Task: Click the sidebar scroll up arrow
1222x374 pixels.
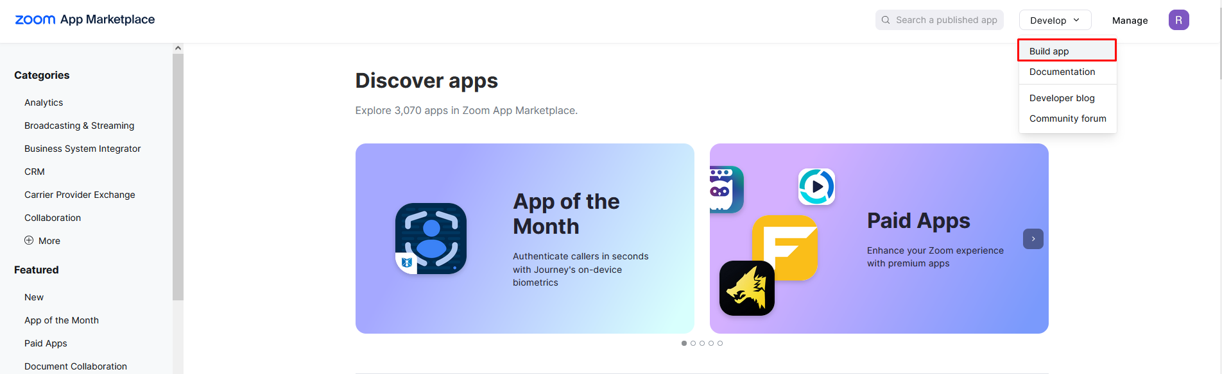Action: [178, 48]
